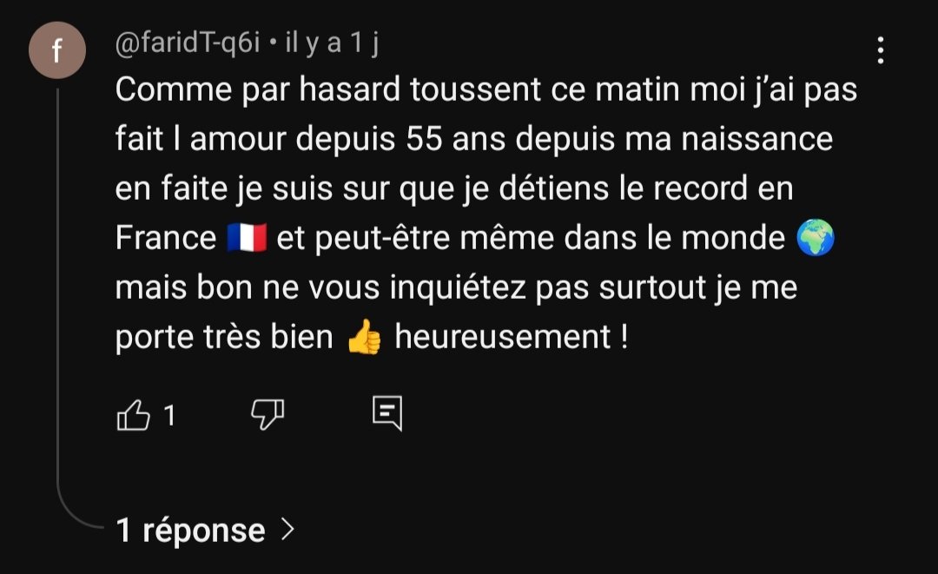
Task: Like the comment with thumbs-up outline icon
Action: [133, 415]
